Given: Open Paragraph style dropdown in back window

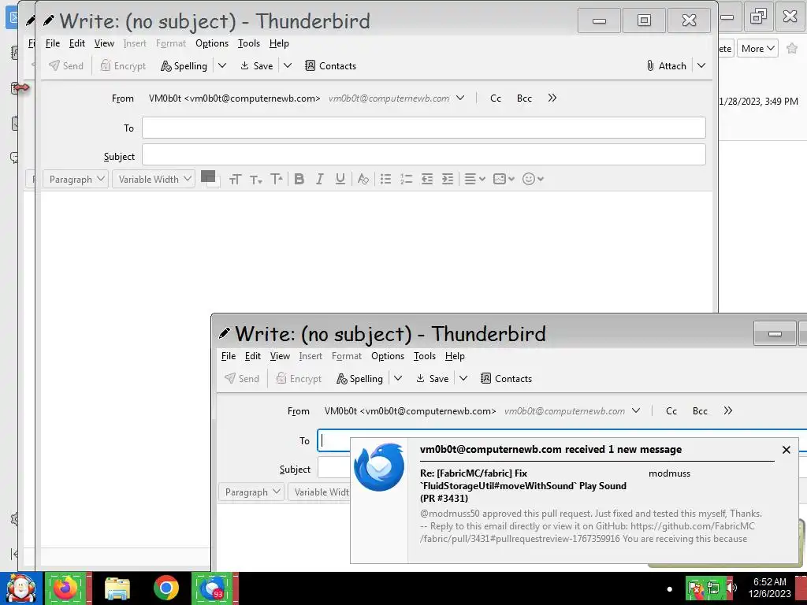Looking at the screenshot, I should click(76, 179).
